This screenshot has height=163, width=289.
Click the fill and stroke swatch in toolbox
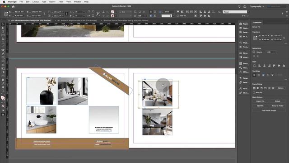pyautogui.click(x=3, y=98)
